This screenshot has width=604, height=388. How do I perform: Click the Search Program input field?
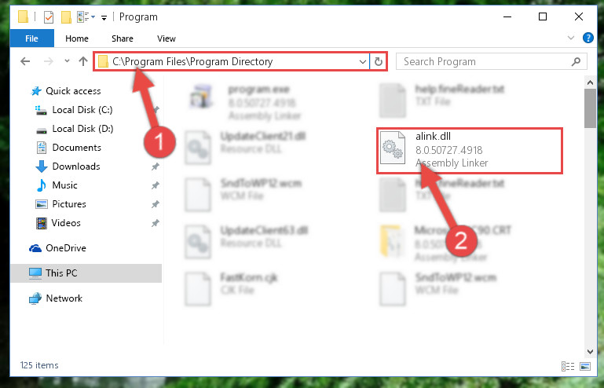pyautogui.click(x=485, y=61)
